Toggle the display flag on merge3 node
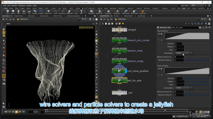 coord(126,30)
